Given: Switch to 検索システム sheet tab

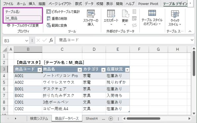Looking at the screenshot, I should click(39, 118).
